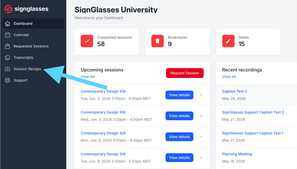This screenshot has height=169, width=297.
Task: View details for Jun. 9 session
Action: pos(179,158)
